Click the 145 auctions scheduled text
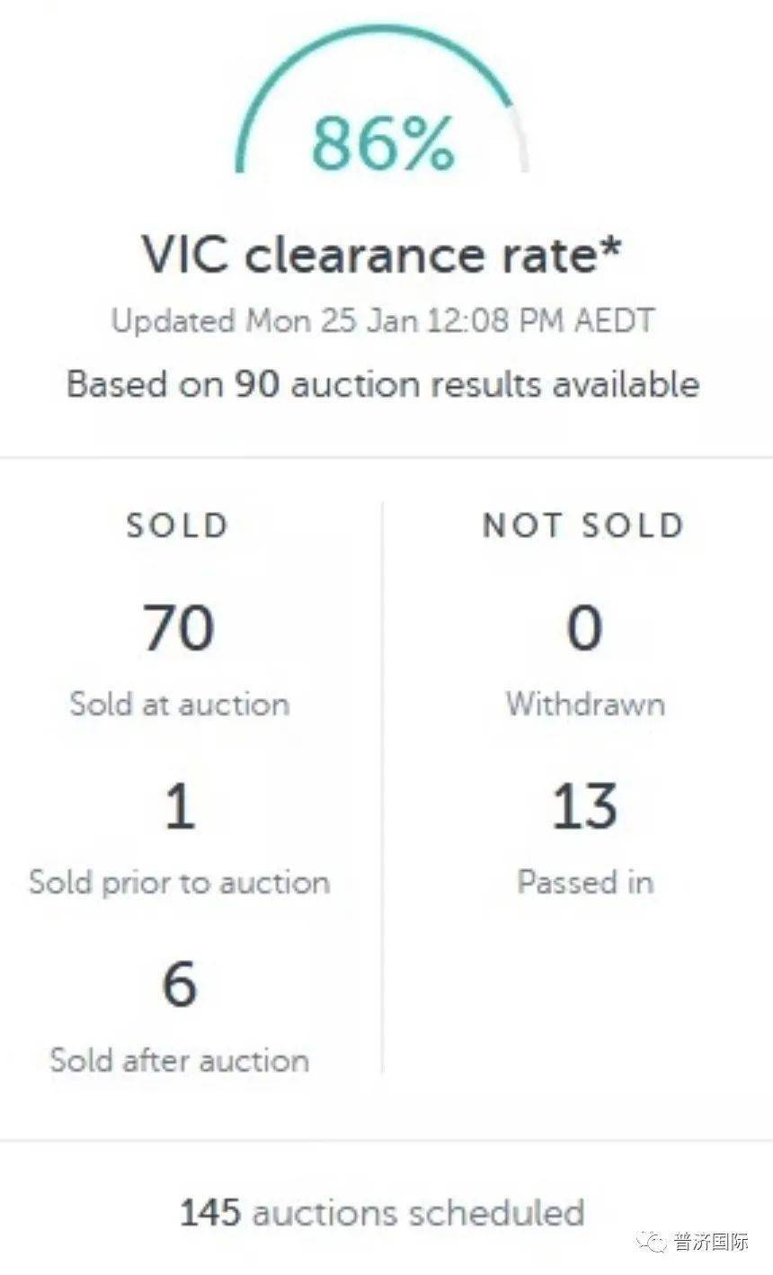The width and height of the screenshot is (773, 1275). (383, 1213)
